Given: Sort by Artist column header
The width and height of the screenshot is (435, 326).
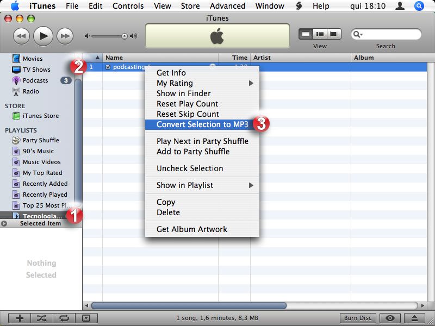Looking at the screenshot, I should (x=301, y=58).
